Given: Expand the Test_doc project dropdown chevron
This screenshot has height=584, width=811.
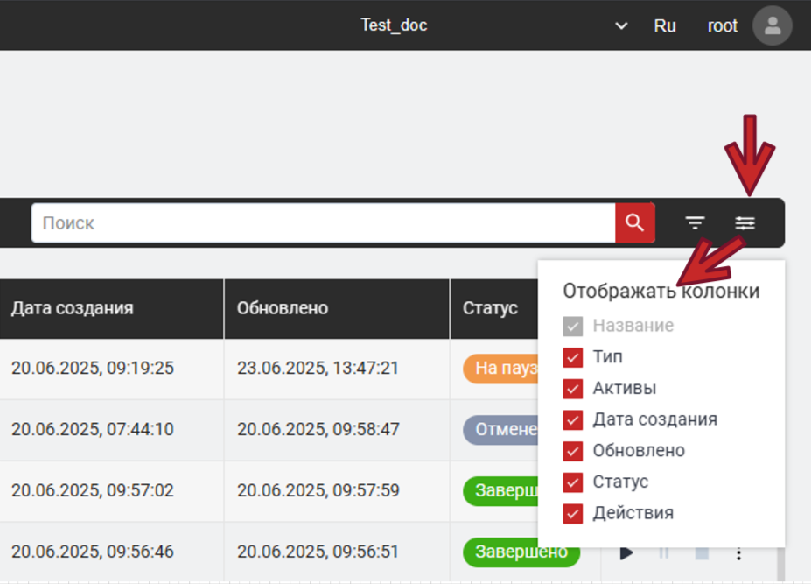Looking at the screenshot, I should pyautogui.click(x=621, y=25).
